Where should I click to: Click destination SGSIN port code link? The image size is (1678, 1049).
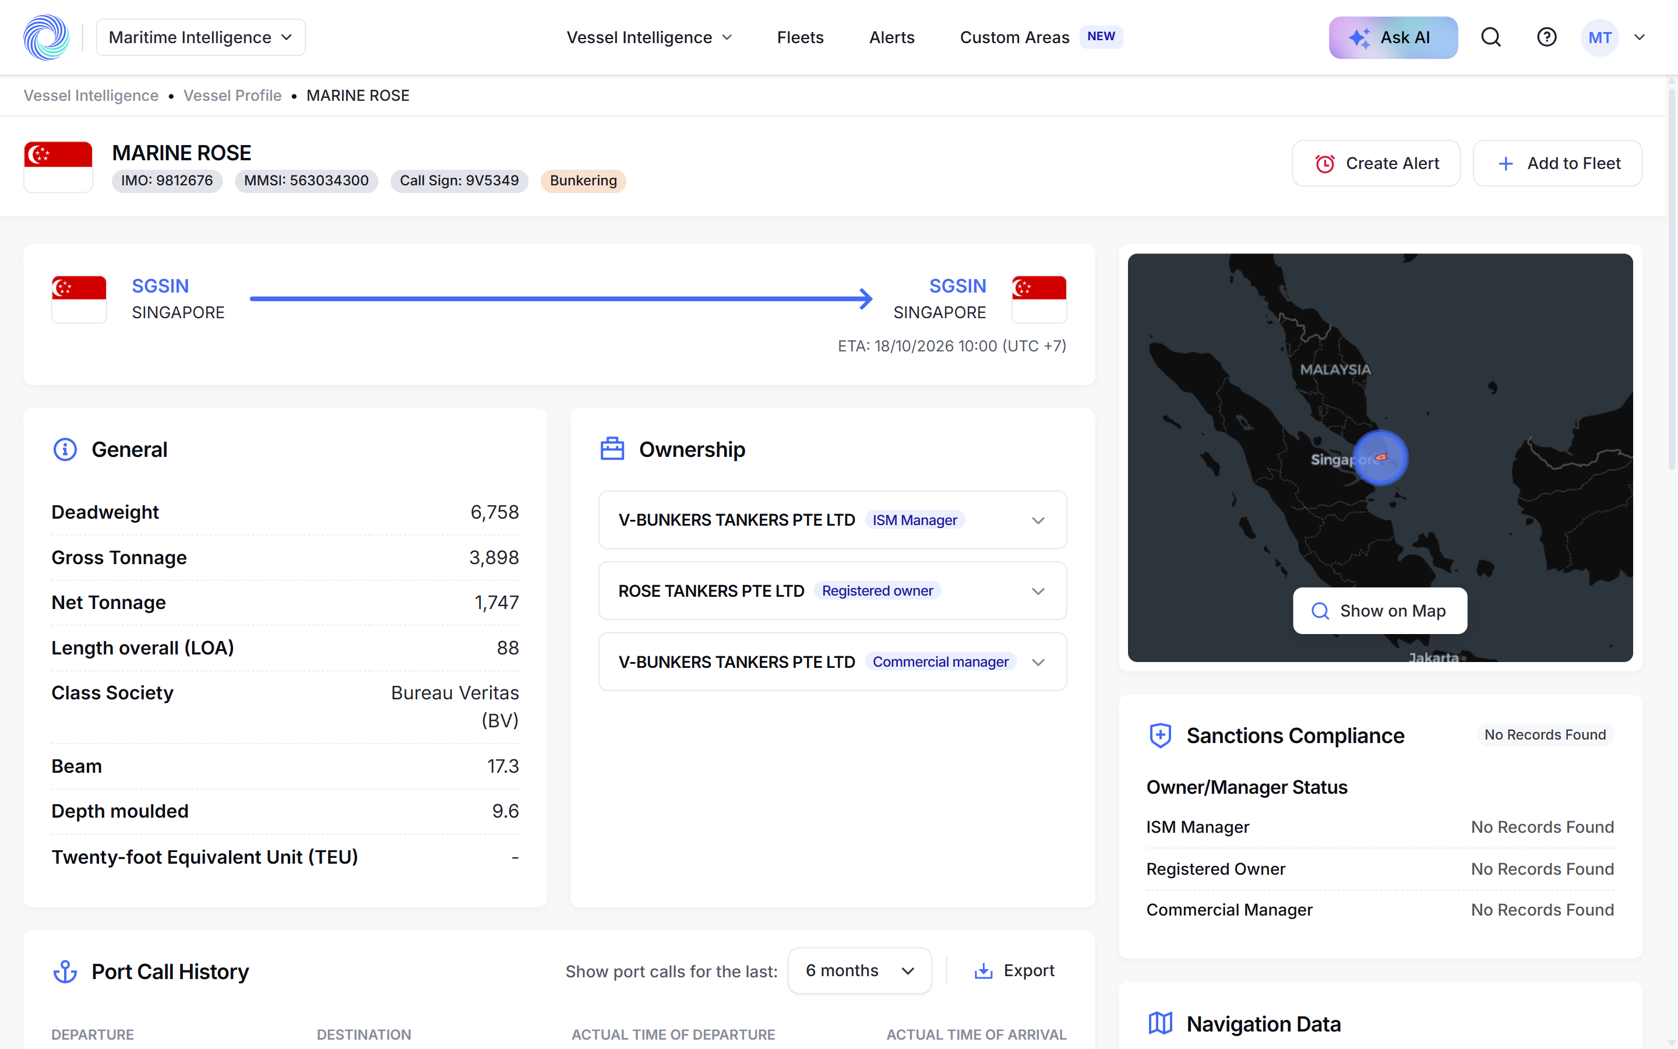click(x=957, y=286)
